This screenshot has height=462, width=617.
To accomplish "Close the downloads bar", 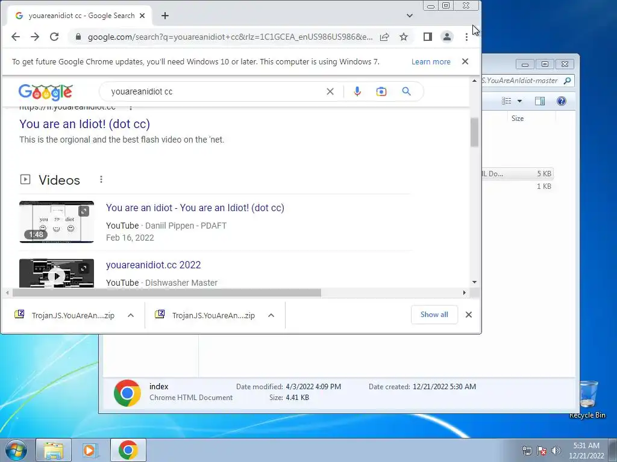I will (469, 315).
